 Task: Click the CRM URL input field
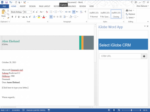120,56
